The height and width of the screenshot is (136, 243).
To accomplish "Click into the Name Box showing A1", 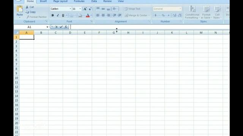I will point(30,27).
